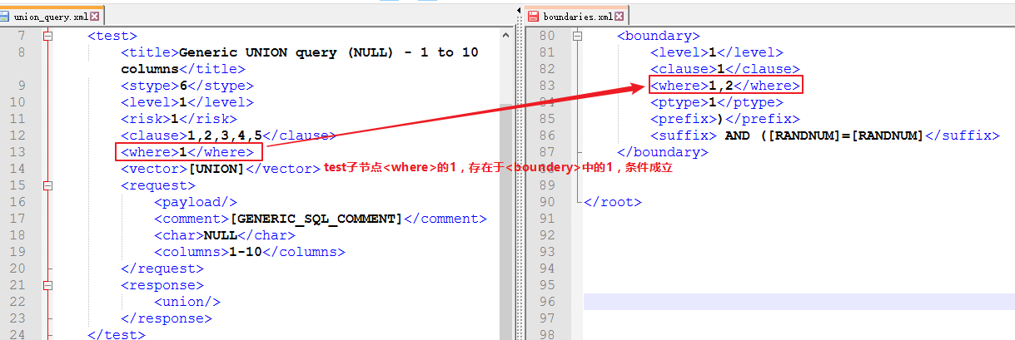Click the '<boundary>' opening tag
Viewport: 1015px width, 340px height.
coord(659,36)
